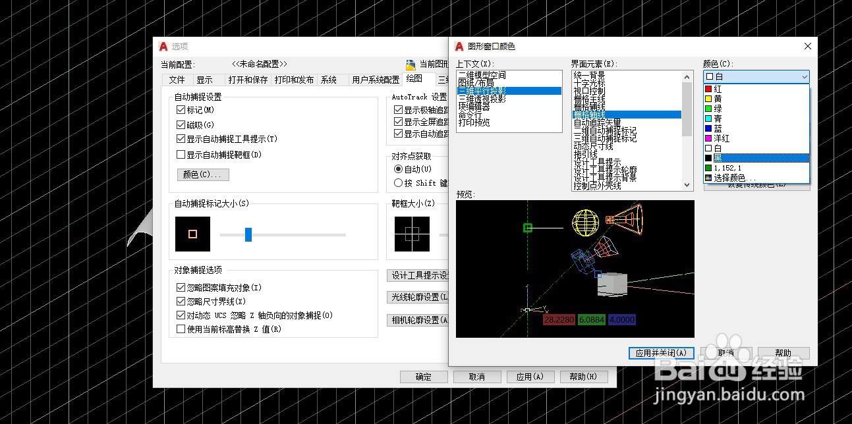Toggle 忽略图案填充对象(I) checkbox
The image size is (852, 424).
coord(181,288)
